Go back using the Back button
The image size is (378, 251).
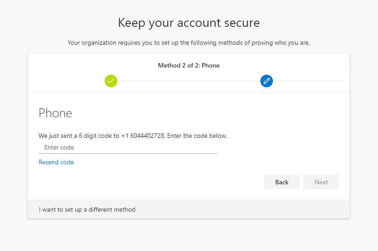coord(281,182)
